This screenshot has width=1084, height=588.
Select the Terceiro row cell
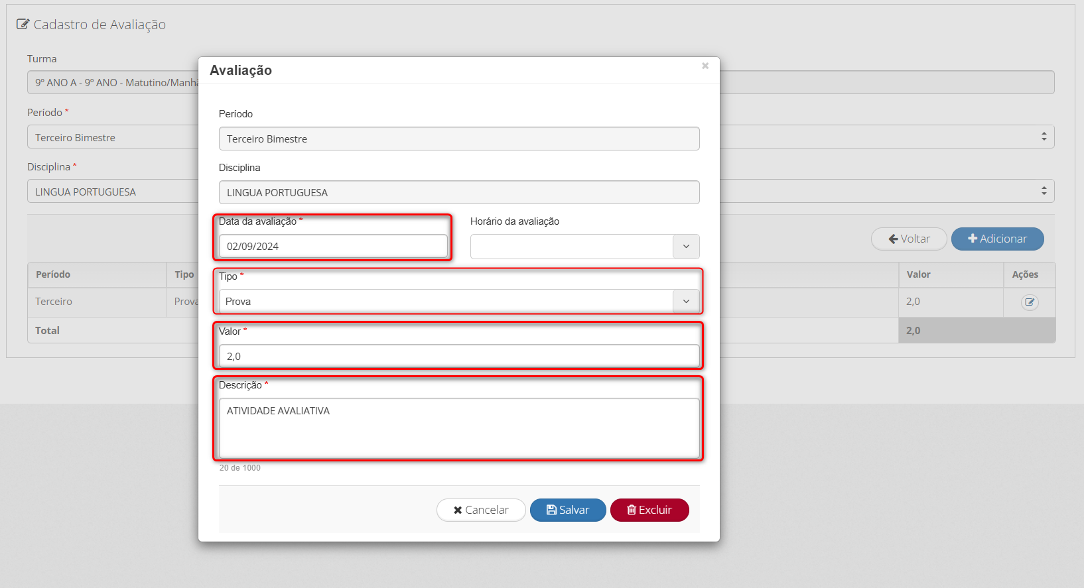coord(54,302)
